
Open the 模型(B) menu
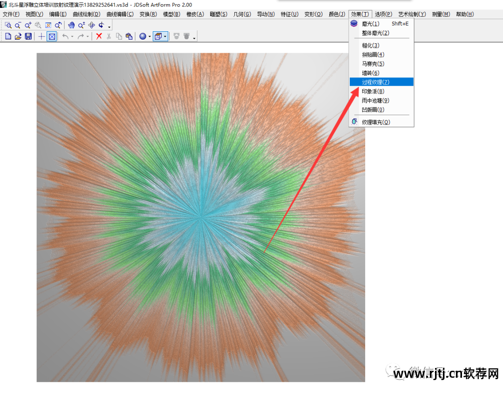click(x=171, y=14)
